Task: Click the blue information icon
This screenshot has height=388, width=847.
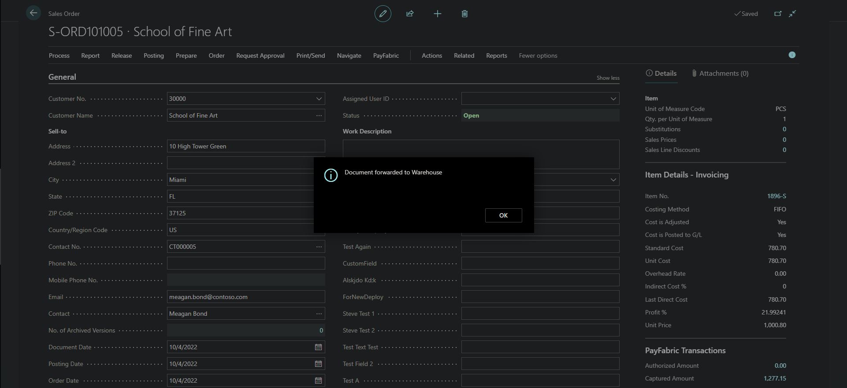Action: pos(792,55)
